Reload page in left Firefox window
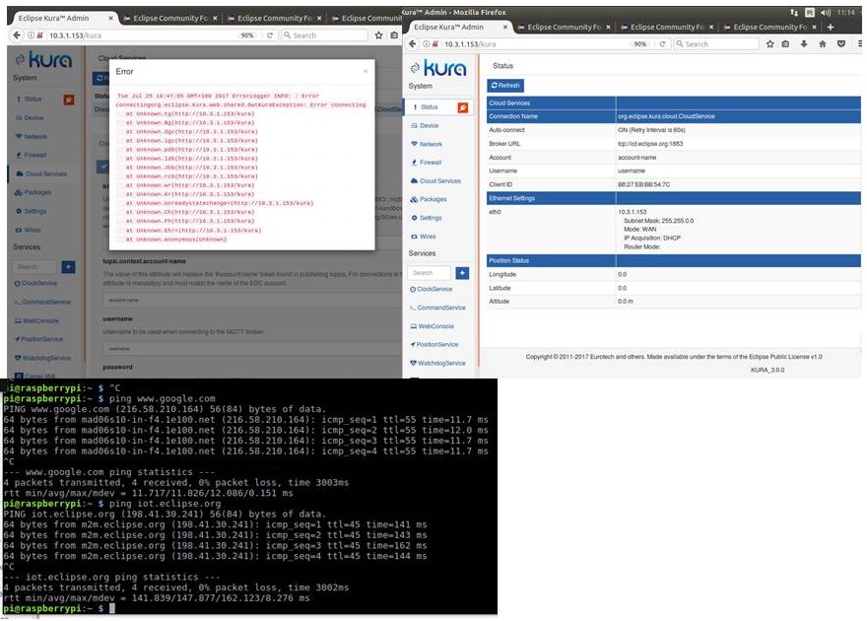867x621 pixels. click(270, 34)
